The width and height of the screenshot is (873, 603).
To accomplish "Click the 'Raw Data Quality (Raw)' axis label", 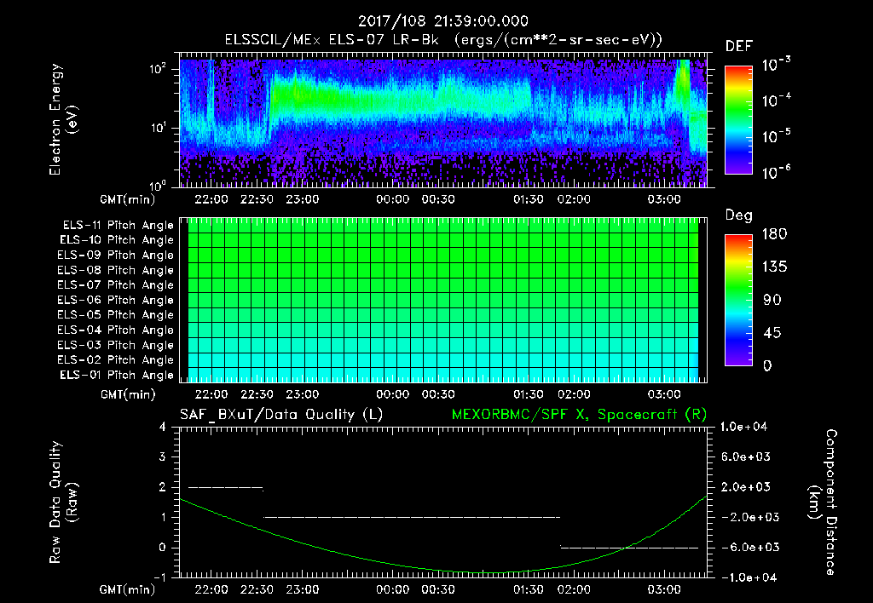I will click(x=63, y=502).
